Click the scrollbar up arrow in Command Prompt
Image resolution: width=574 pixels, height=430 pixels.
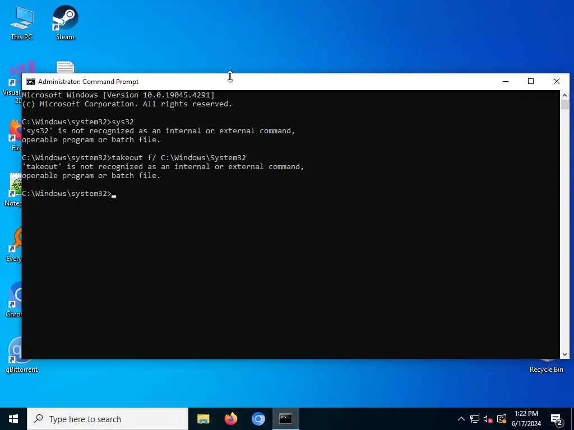(564, 95)
